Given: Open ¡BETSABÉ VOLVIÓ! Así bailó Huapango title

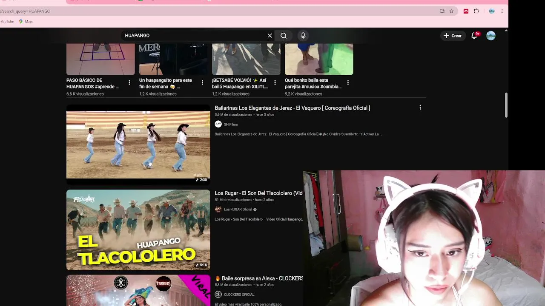Looking at the screenshot, I should coord(240,83).
